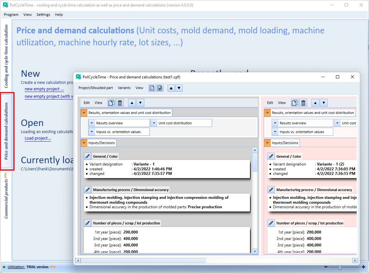Copy variant icon in right variant panel
Screen dimensions: 369x273
coord(295,103)
